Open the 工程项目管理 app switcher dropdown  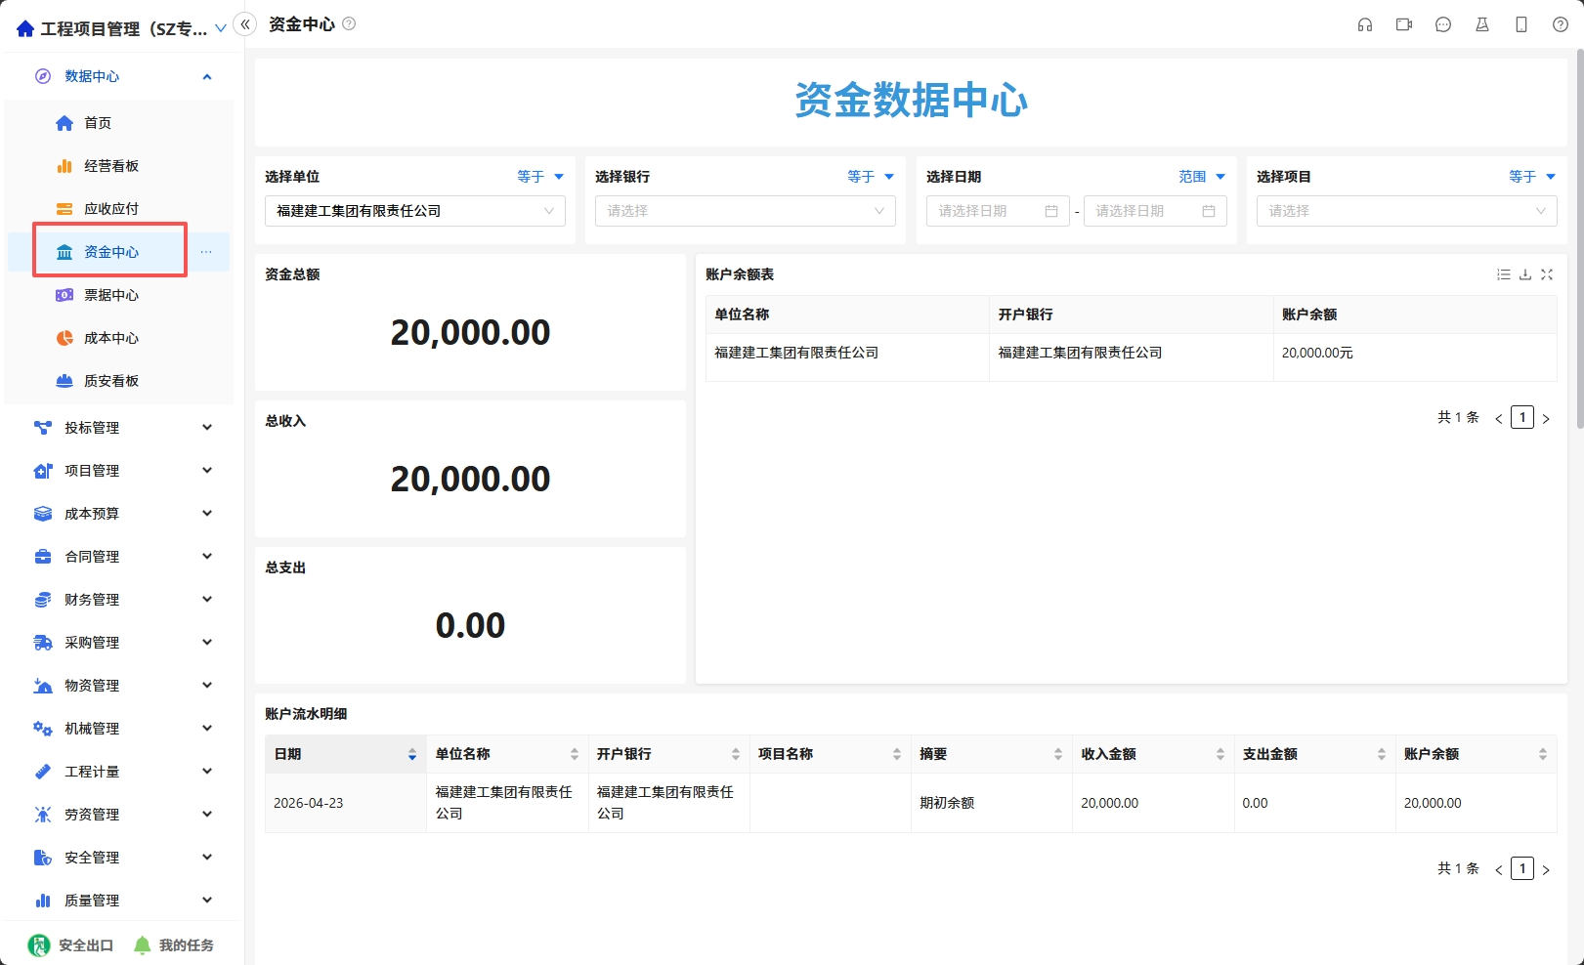221,28
